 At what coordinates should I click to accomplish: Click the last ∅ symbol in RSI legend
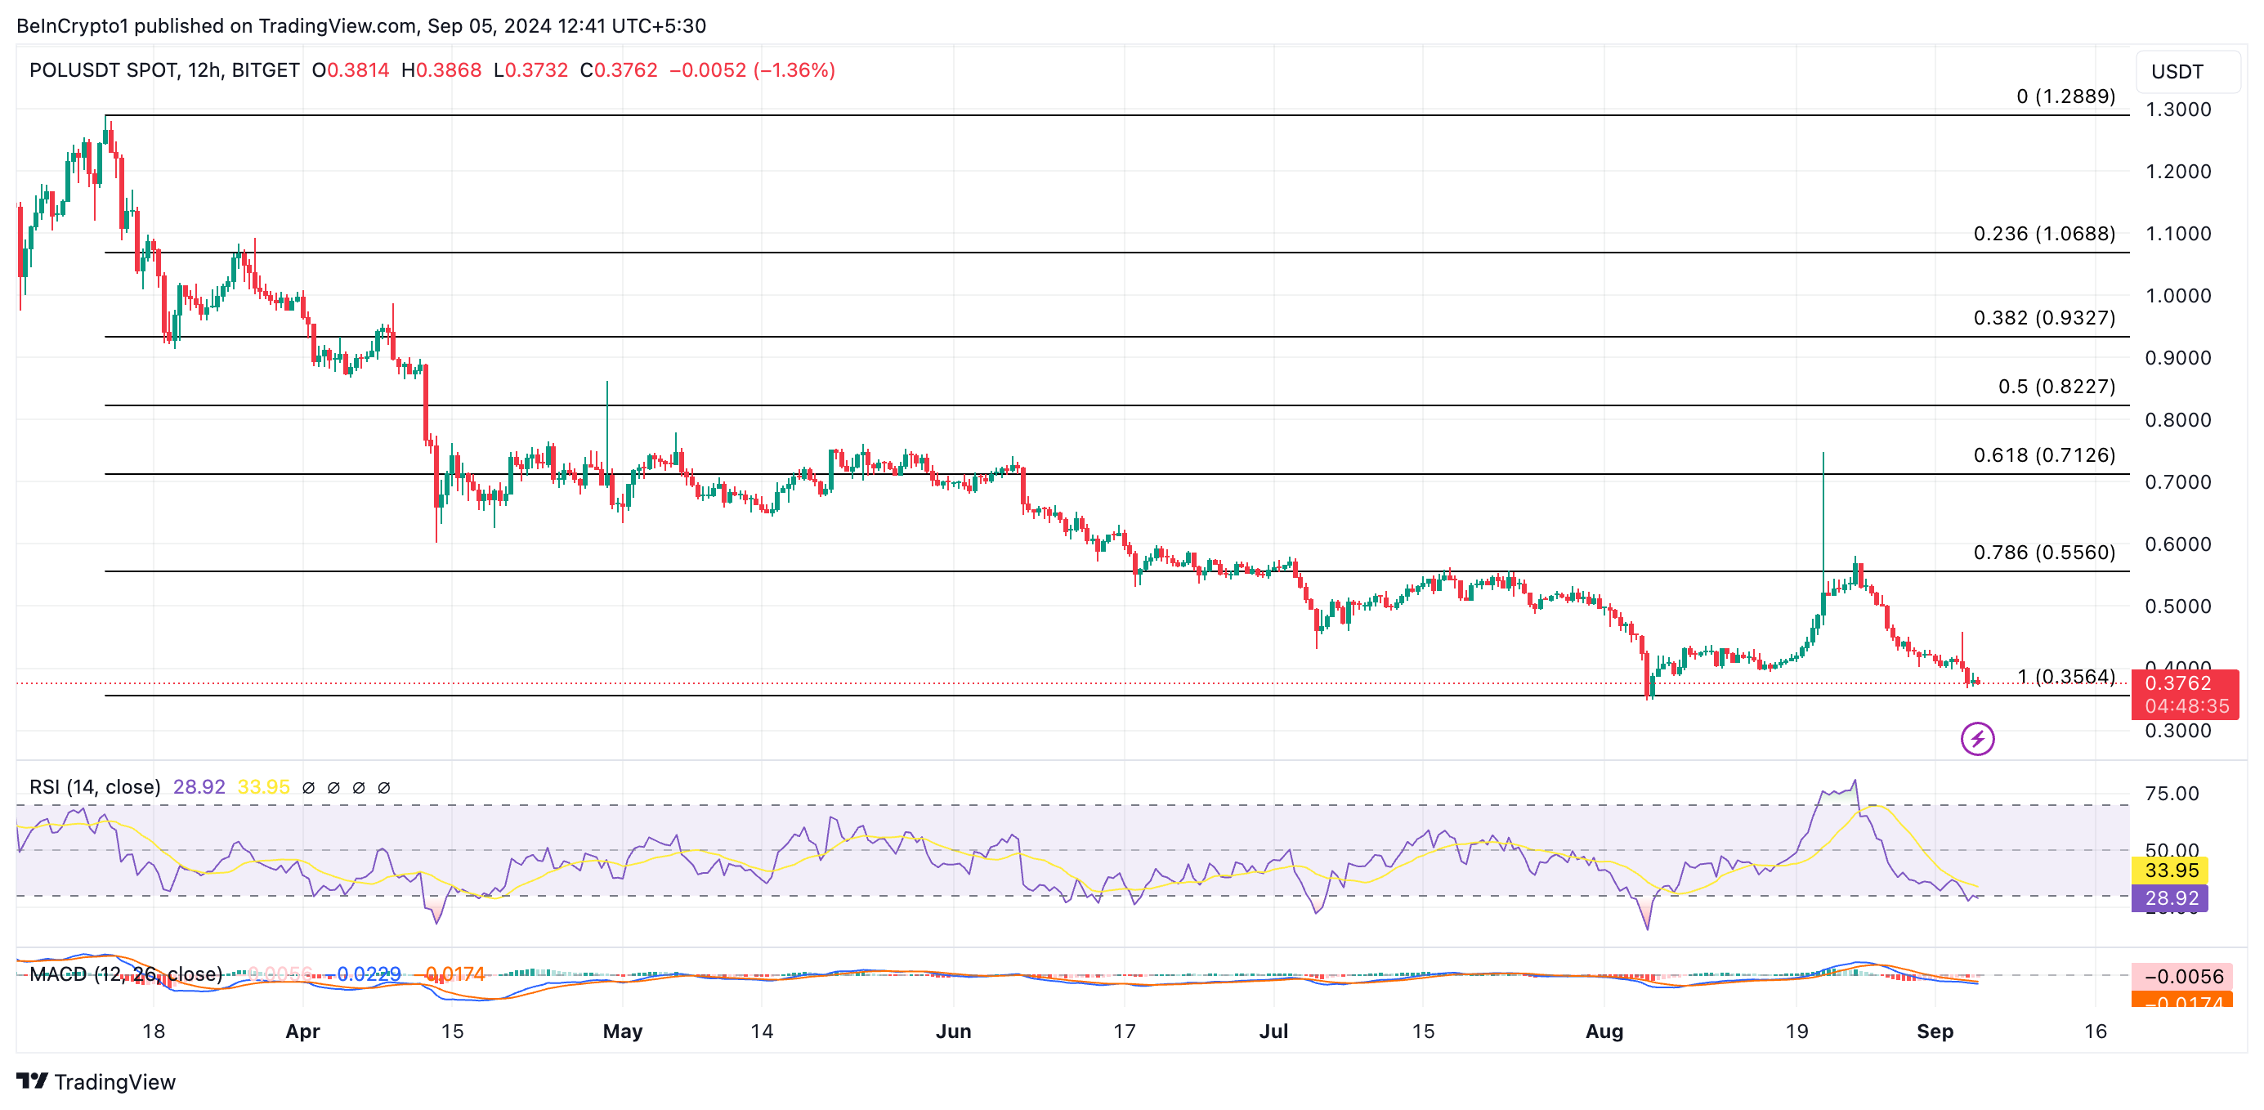(x=384, y=787)
